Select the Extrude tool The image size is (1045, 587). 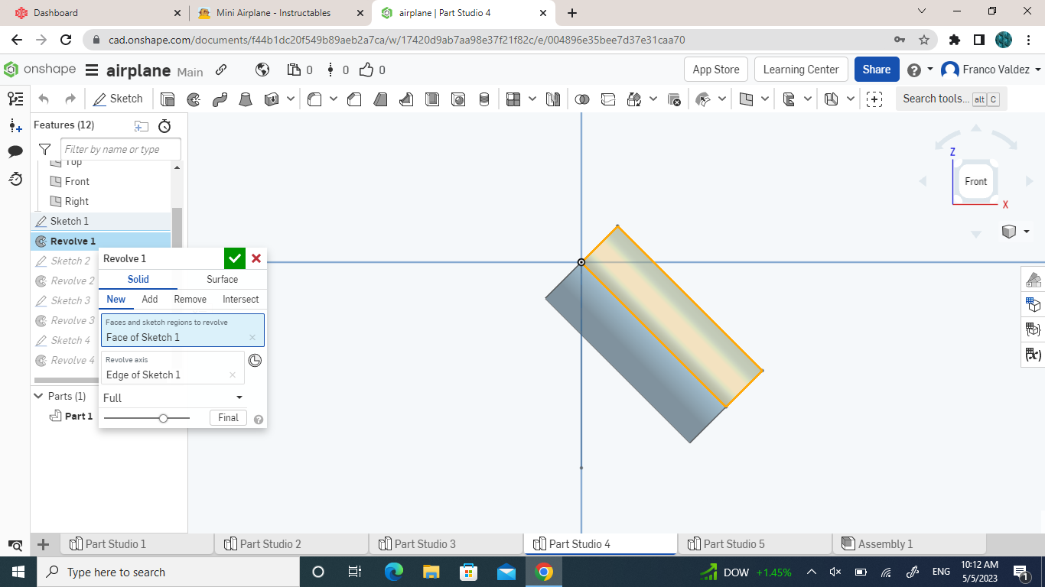[168, 99]
